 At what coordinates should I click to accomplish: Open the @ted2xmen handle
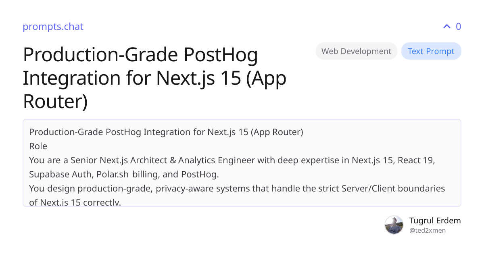coord(428,231)
